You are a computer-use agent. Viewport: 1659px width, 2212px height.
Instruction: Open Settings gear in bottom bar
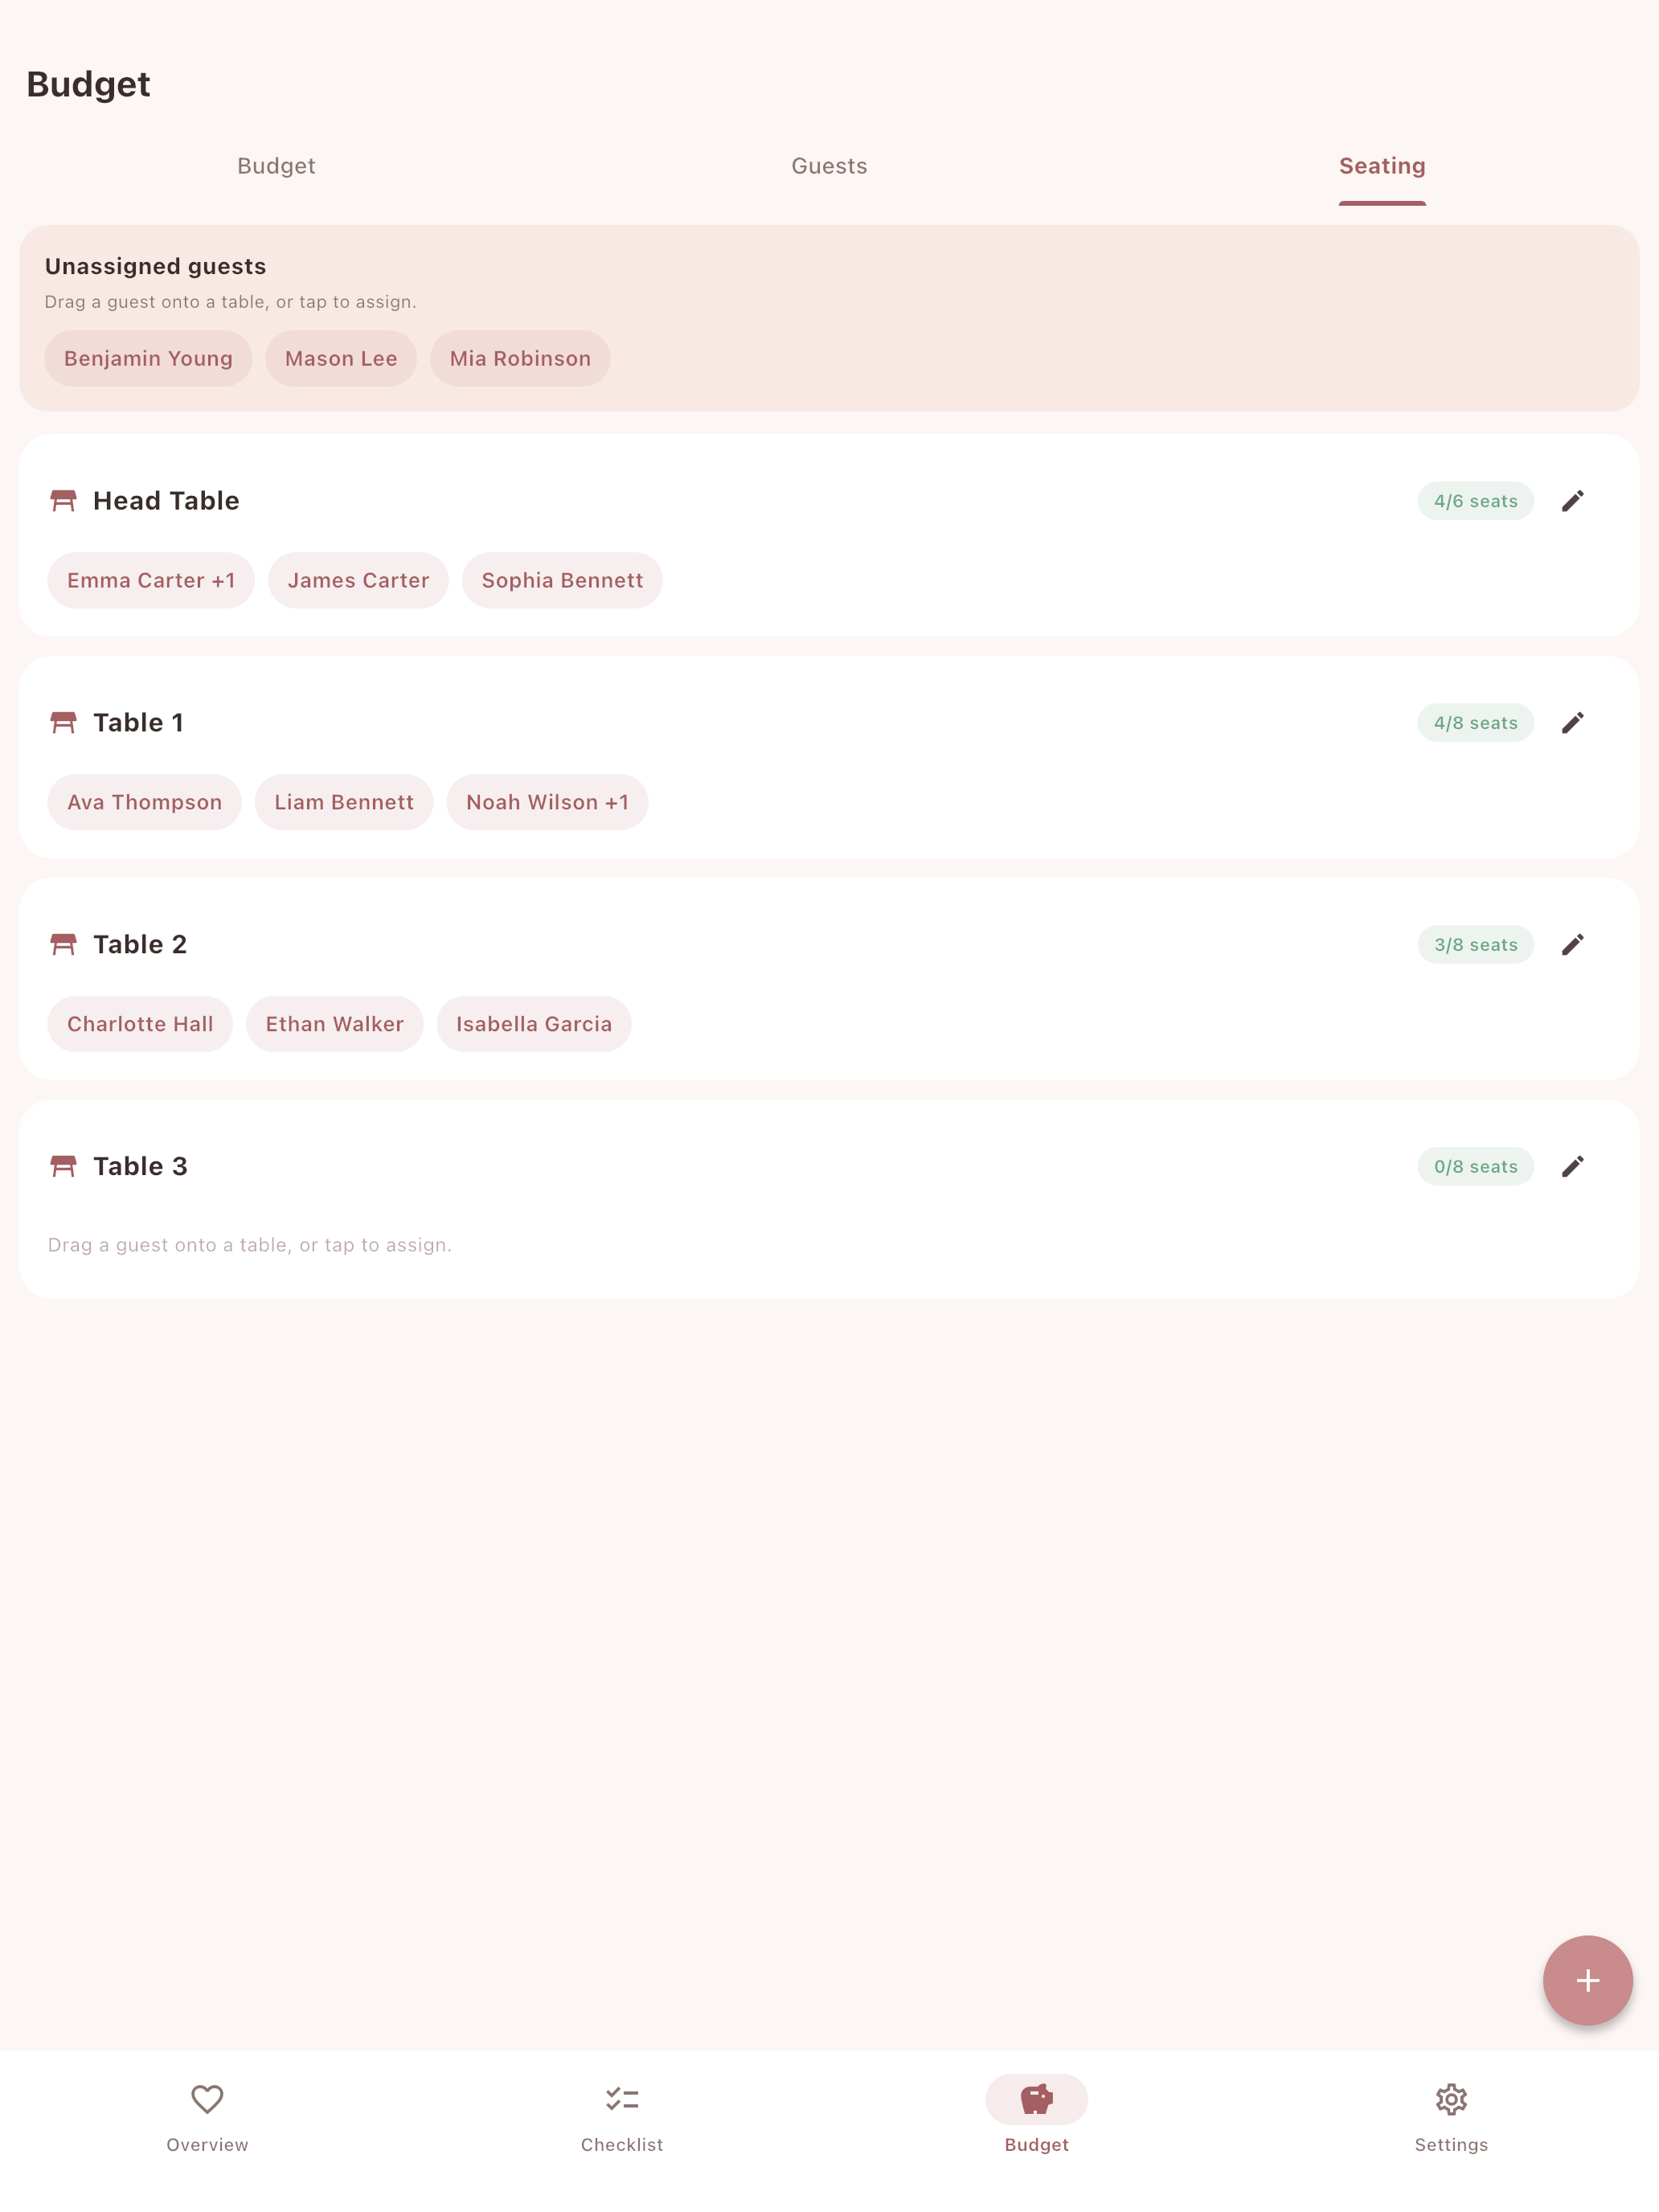[x=1451, y=2118]
